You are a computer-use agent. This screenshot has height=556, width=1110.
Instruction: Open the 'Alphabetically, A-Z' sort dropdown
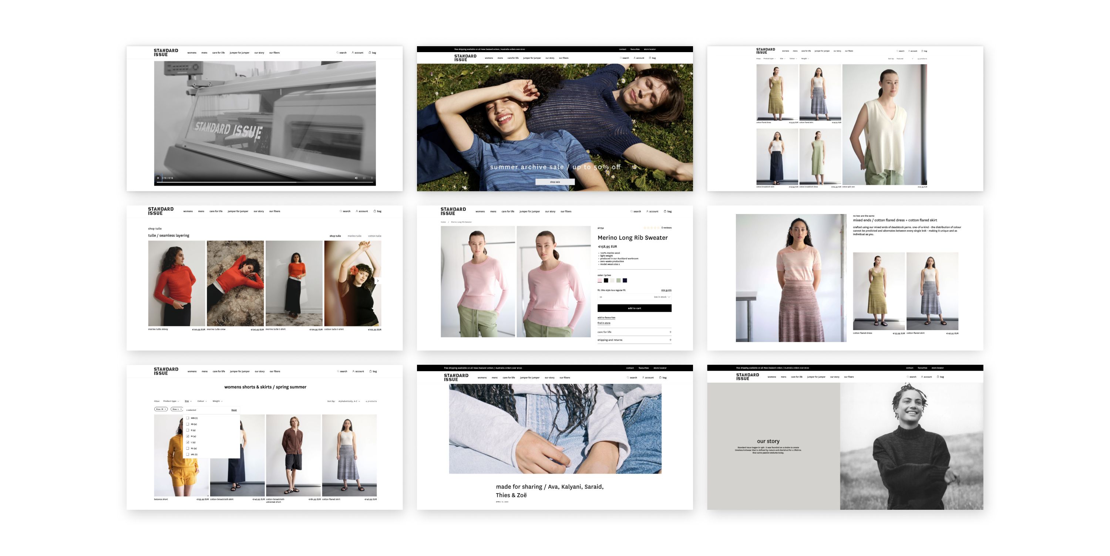[349, 401]
